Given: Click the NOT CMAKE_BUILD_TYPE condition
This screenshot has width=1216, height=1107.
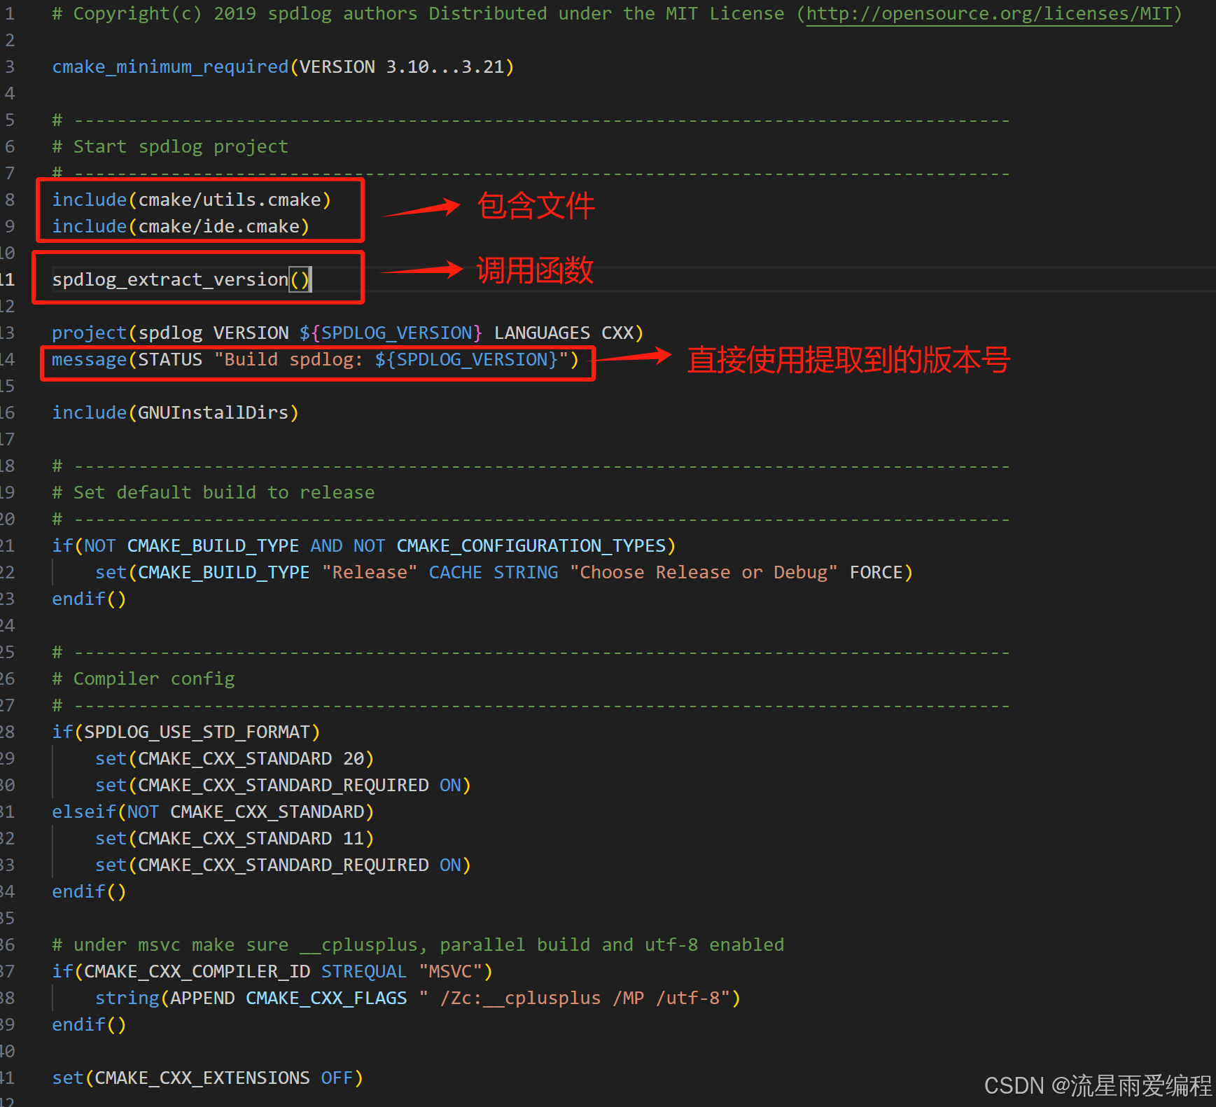Looking at the screenshot, I should (x=363, y=545).
